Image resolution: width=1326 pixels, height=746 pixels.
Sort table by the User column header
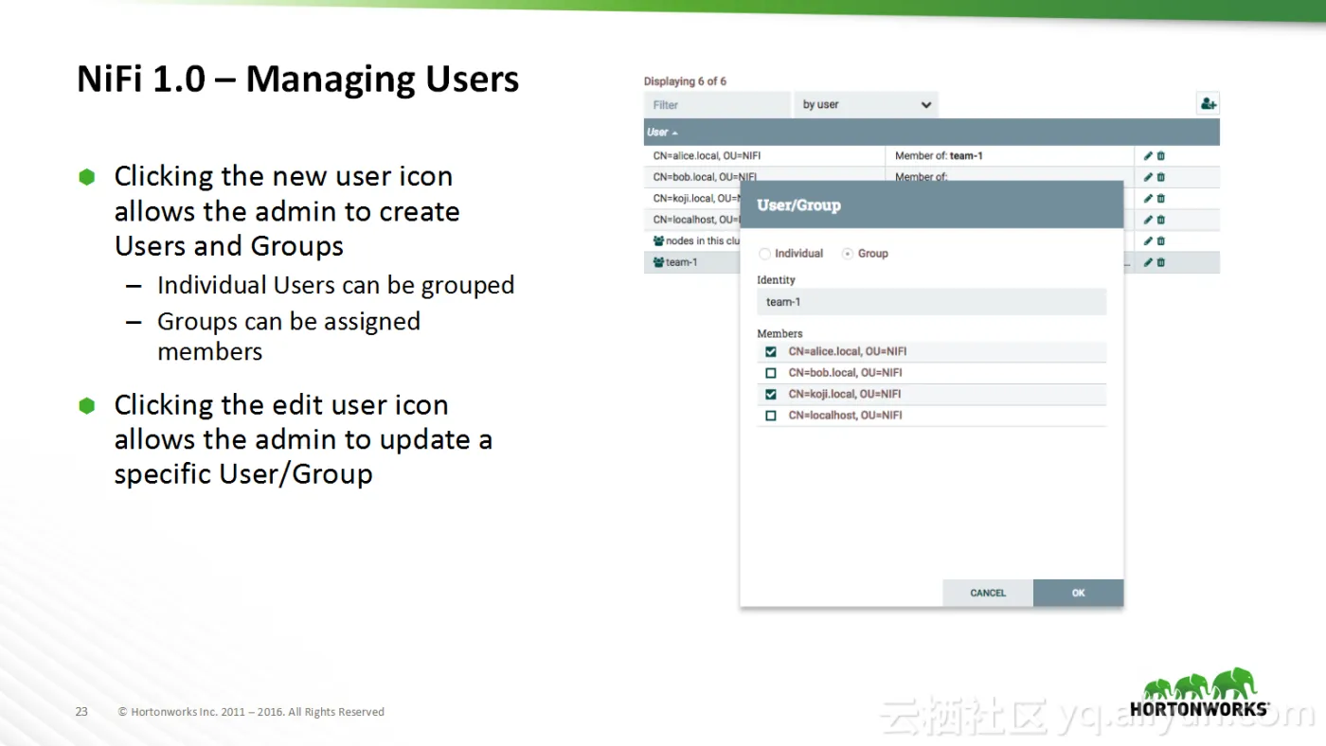coord(662,133)
